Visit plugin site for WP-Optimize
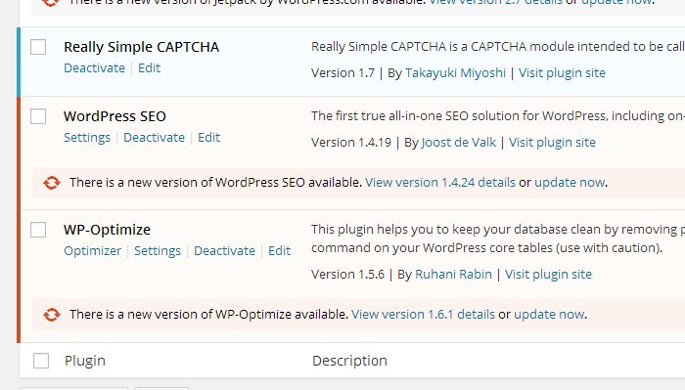This screenshot has height=390, width=685. 548,275
